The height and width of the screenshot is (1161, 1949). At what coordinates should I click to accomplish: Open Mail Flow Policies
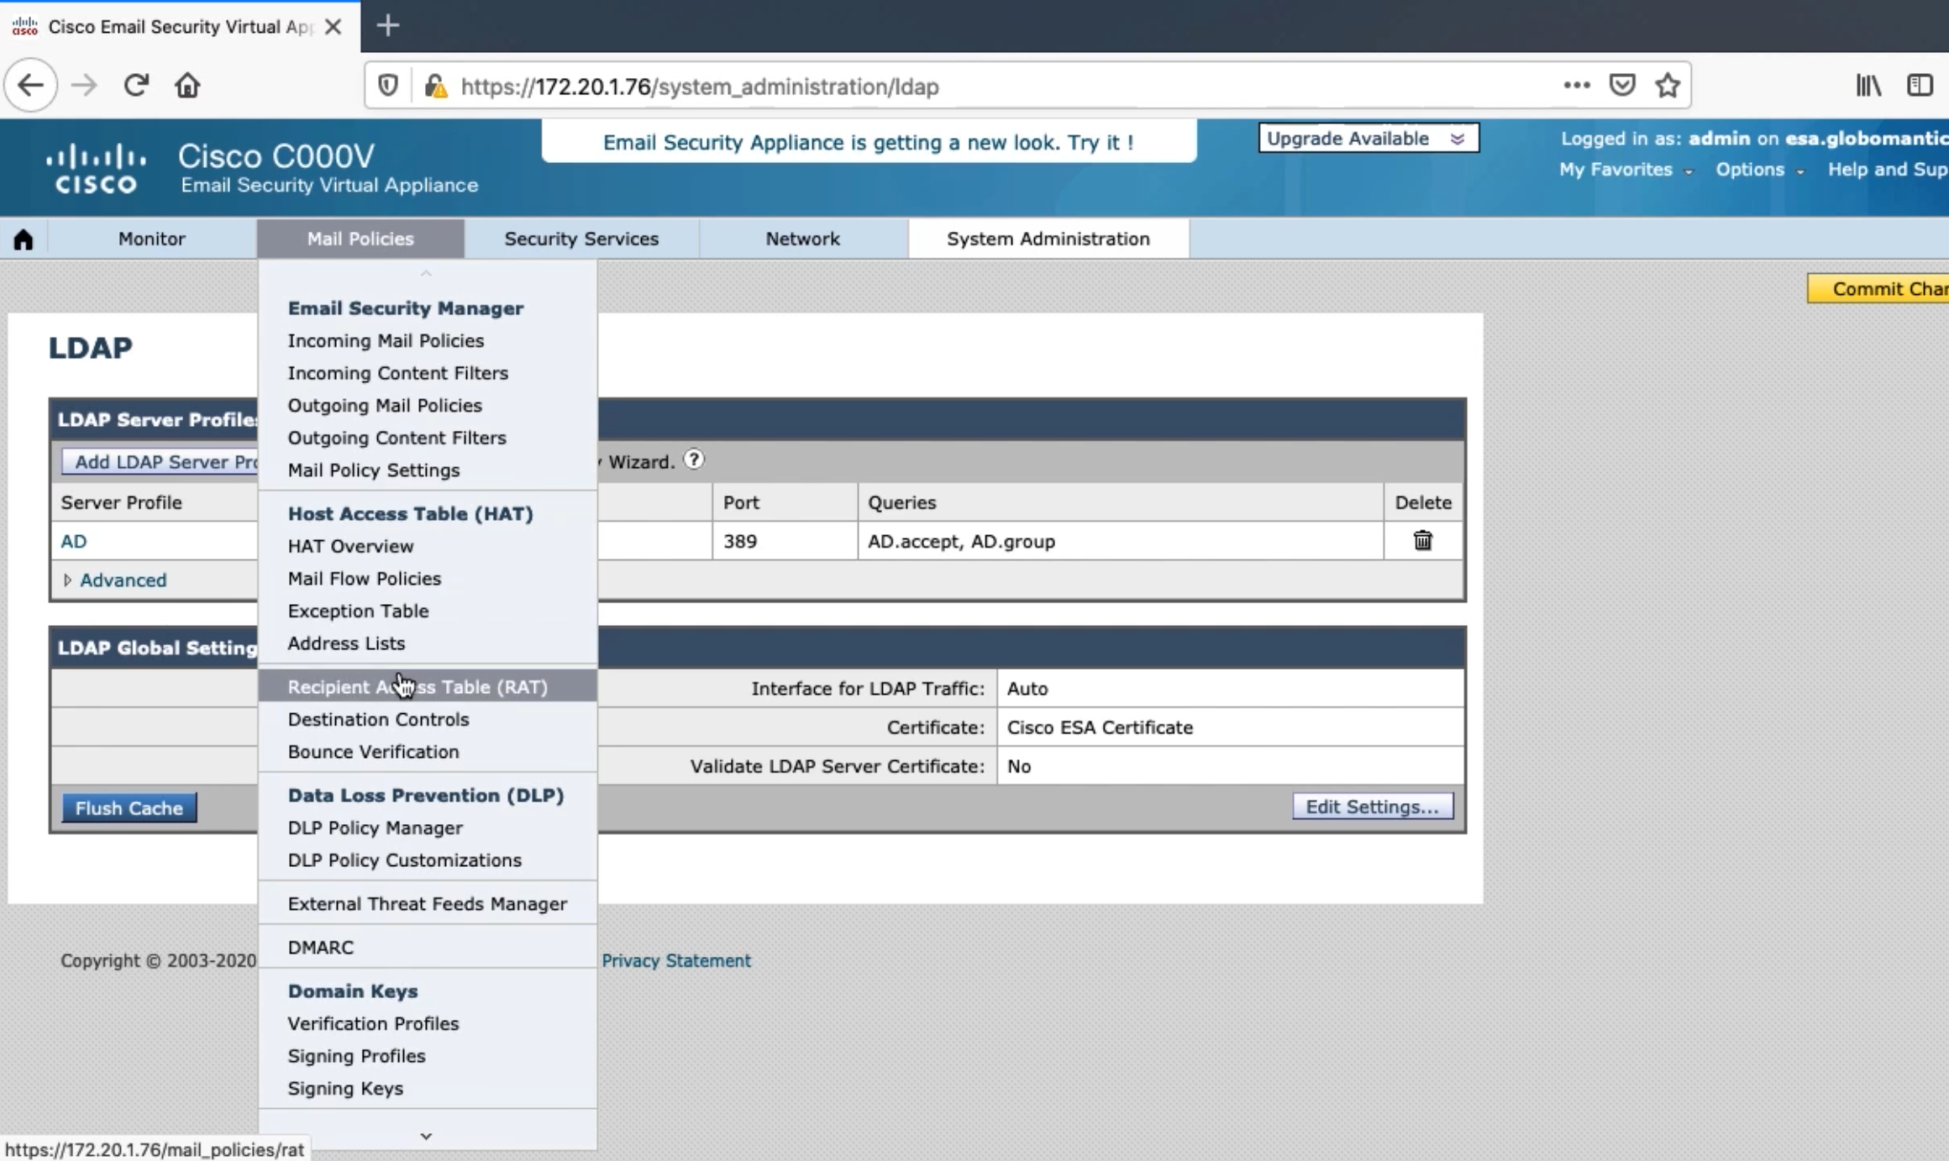(364, 578)
